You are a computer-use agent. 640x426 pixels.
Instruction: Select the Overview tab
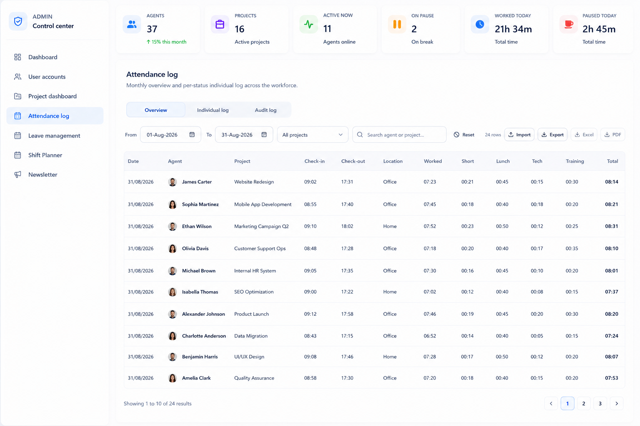(156, 110)
